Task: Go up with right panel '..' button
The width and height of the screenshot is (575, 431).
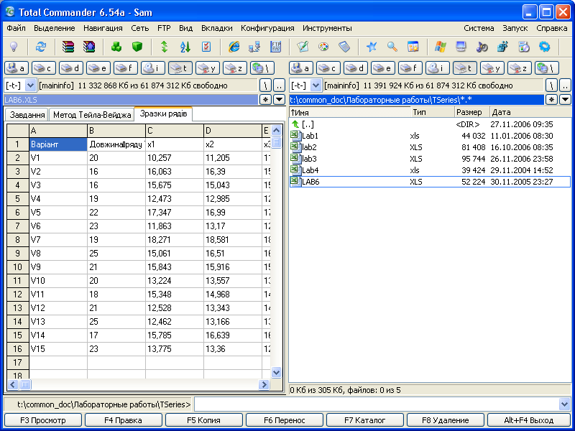Action: [x=565, y=85]
